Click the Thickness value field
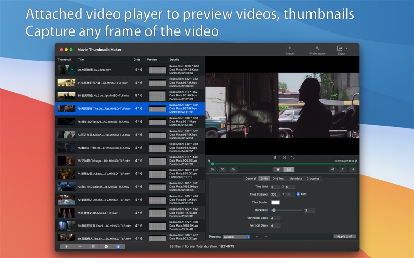 click(x=309, y=211)
